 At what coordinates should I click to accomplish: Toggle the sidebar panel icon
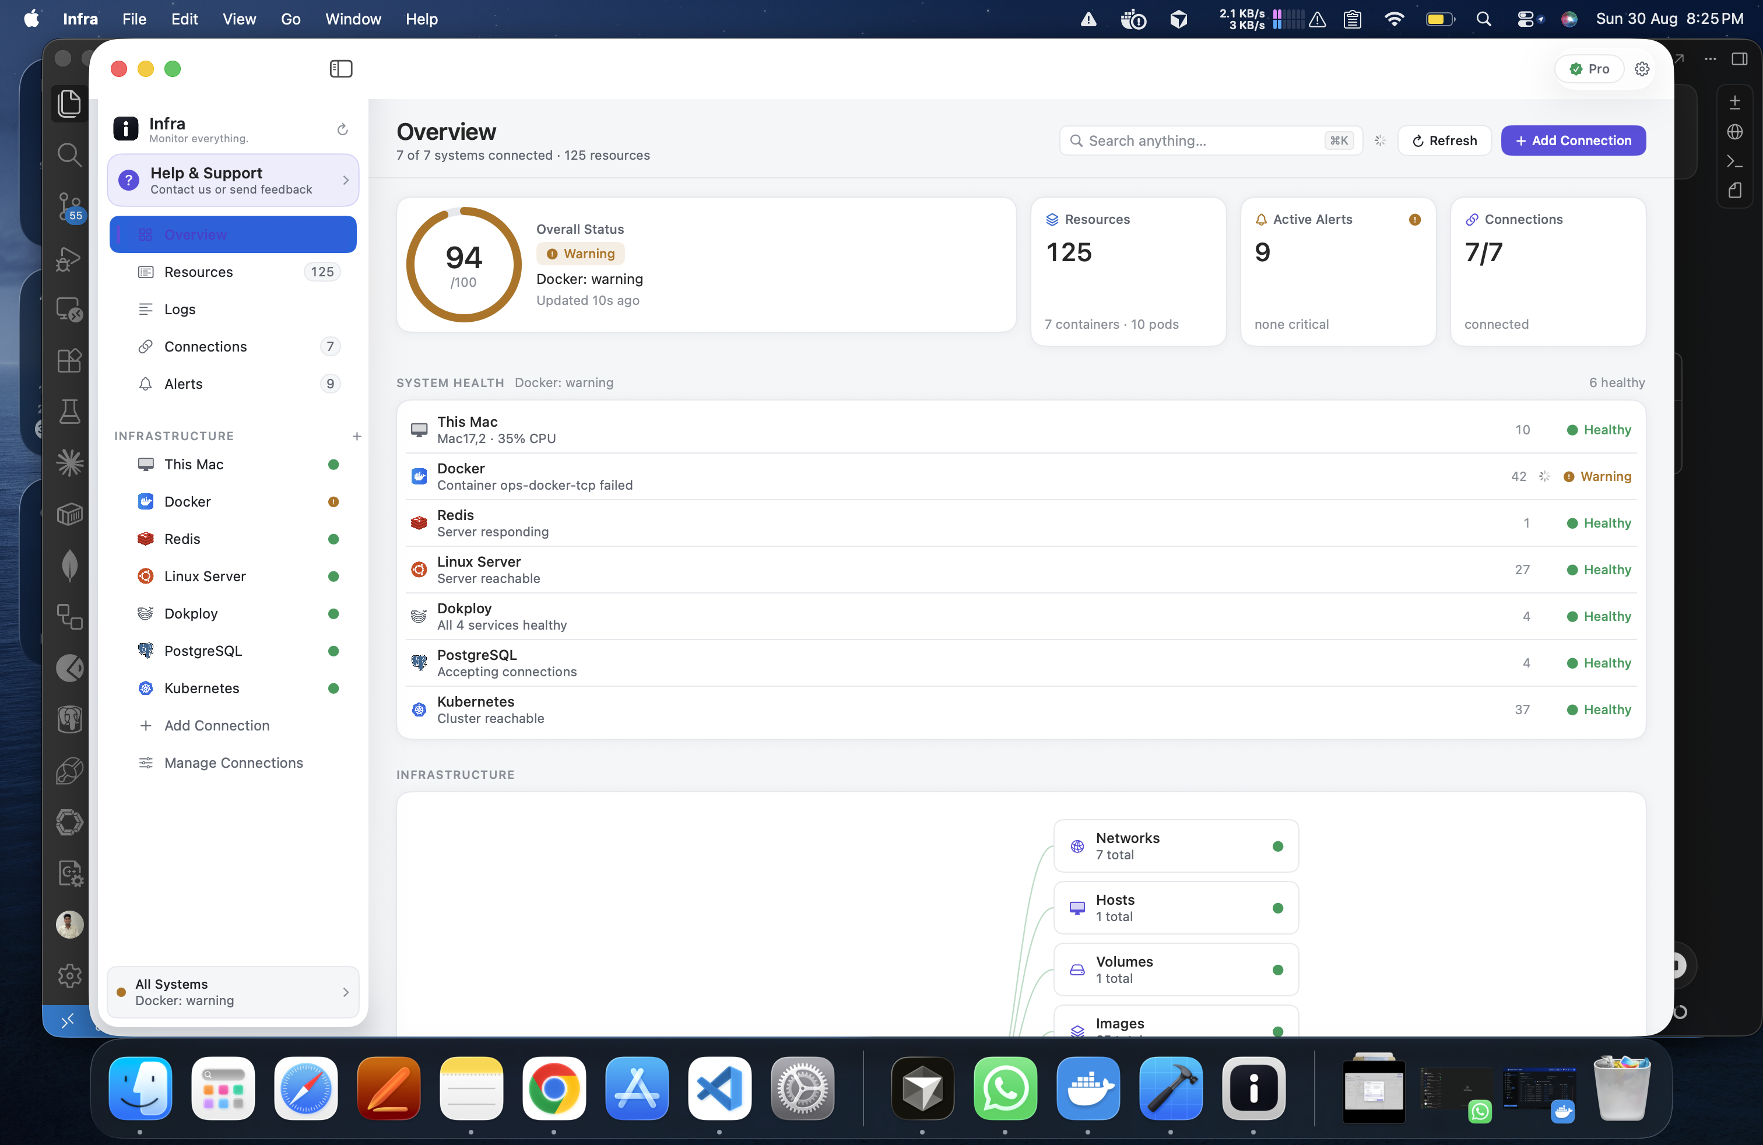pyautogui.click(x=340, y=69)
